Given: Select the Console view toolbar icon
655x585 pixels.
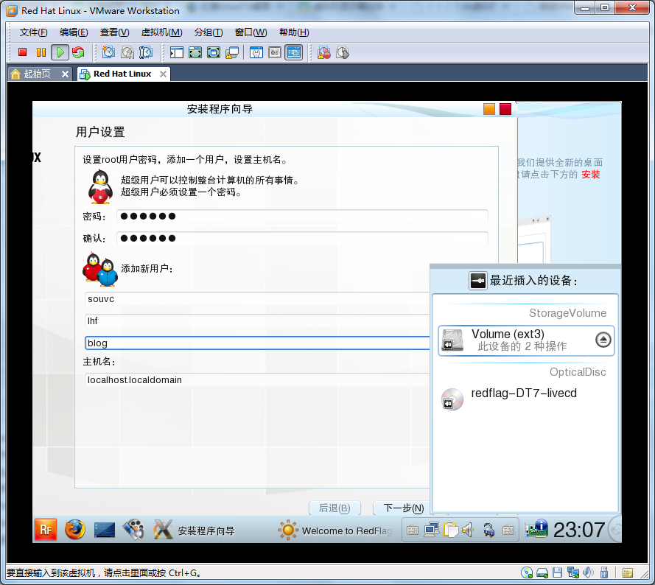Looking at the screenshot, I should [x=294, y=52].
